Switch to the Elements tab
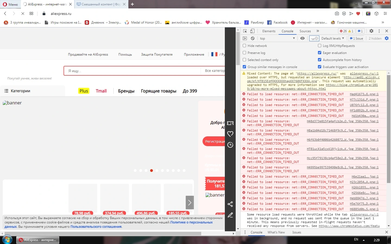Image resolution: width=391 pixels, height=244 pixels. pyautogui.click(x=269, y=31)
